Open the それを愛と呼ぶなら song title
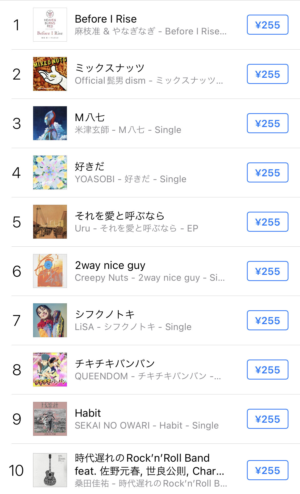The height and width of the screenshot is (494, 300). pos(119,216)
